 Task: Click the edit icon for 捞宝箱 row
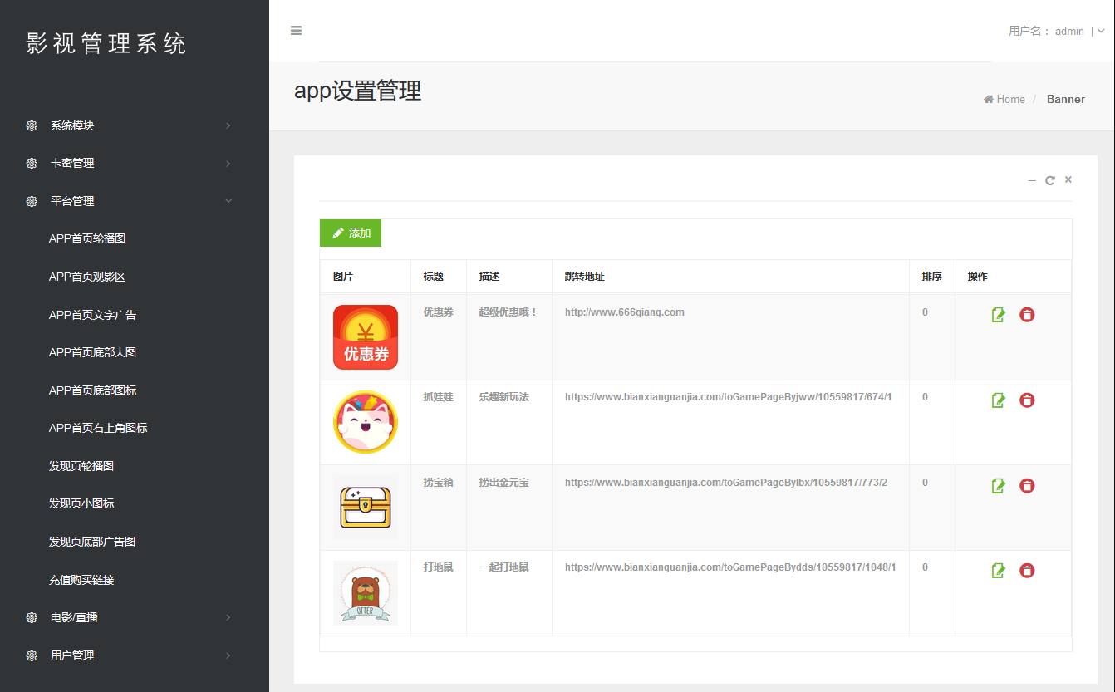tap(999, 485)
